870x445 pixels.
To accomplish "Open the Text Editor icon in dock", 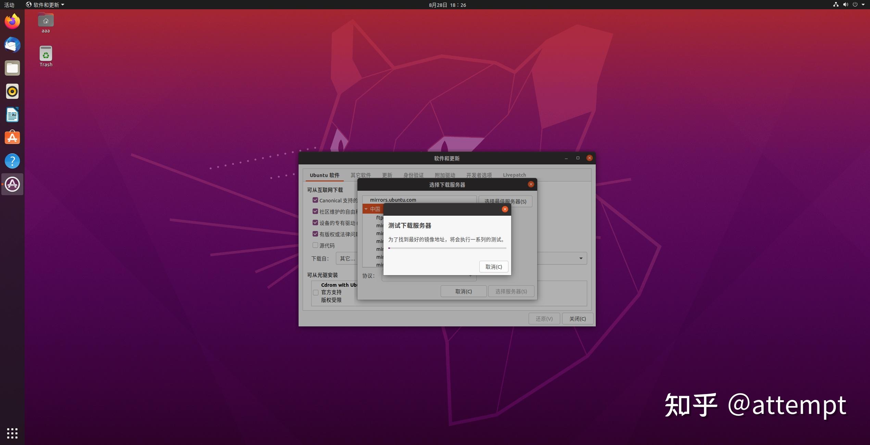I will [x=13, y=114].
